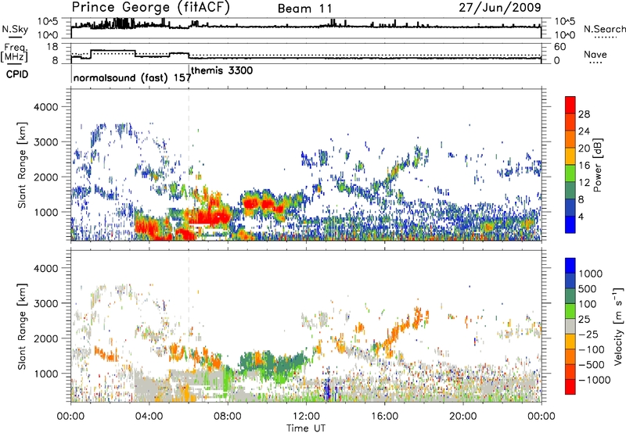Click the red swatch of the Power colorbar
Viewport: 626px width, 433px height.
tap(570, 105)
